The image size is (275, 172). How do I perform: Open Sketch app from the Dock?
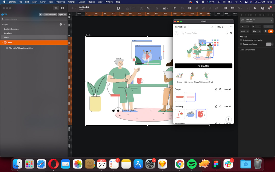pyautogui.click(x=162, y=164)
